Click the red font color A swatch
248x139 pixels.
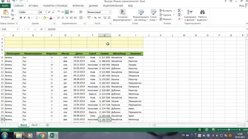[51, 18]
